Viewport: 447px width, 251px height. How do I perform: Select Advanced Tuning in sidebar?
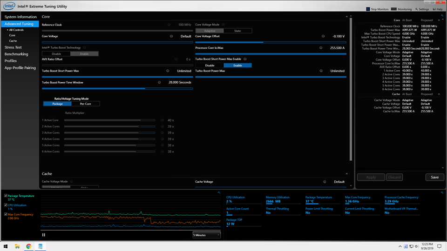(20, 24)
